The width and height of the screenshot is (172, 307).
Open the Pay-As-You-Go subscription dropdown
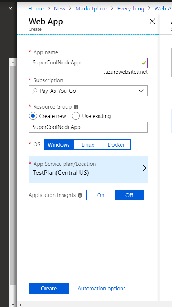point(88,91)
